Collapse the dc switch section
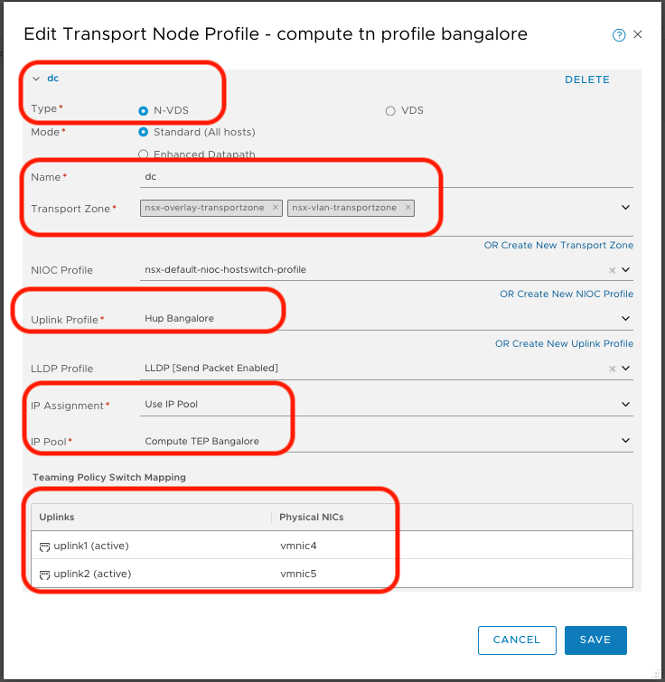 pyautogui.click(x=36, y=79)
